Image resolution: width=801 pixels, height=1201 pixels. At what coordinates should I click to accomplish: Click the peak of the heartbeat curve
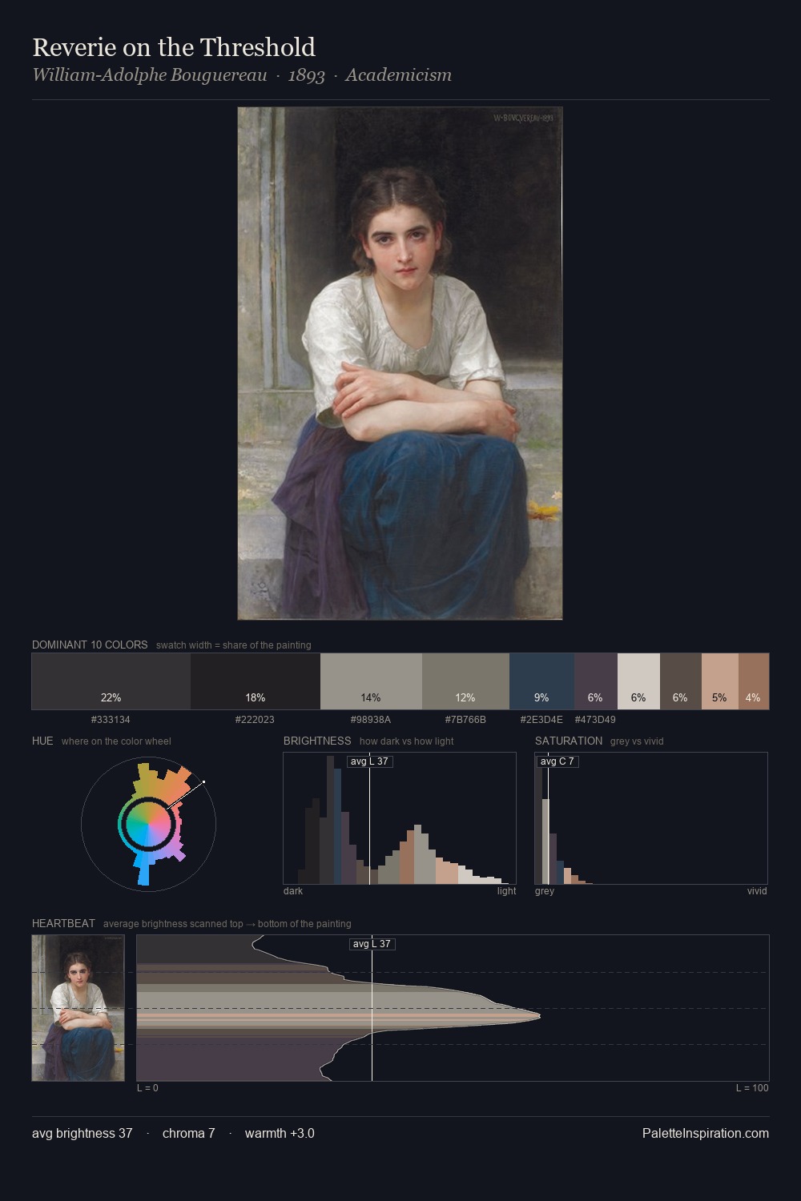(x=539, y=1016)
